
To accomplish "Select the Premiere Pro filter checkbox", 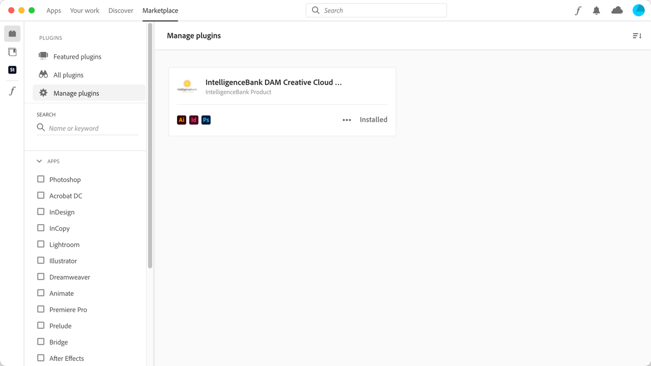I will 41,309.
